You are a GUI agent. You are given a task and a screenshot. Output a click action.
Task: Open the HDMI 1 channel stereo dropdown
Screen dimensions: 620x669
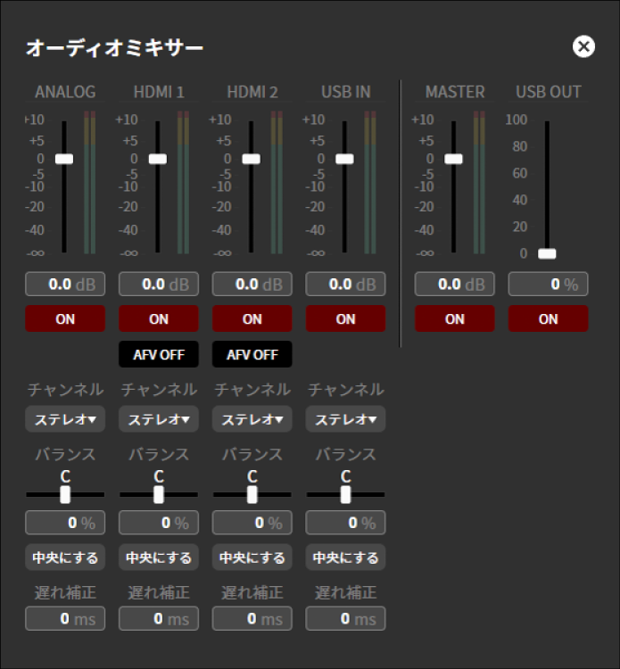(x=158, y=419)
